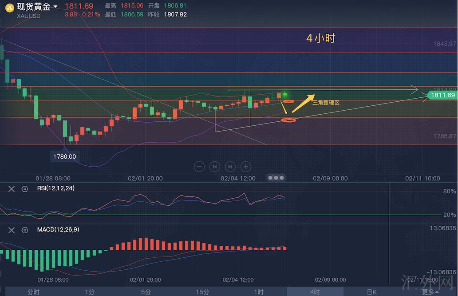Expand the 现货黄金 symbol dropdown

click(55, 7)
